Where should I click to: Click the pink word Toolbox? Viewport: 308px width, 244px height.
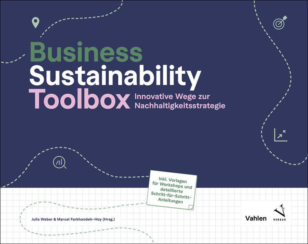click(x=79, y=99)
